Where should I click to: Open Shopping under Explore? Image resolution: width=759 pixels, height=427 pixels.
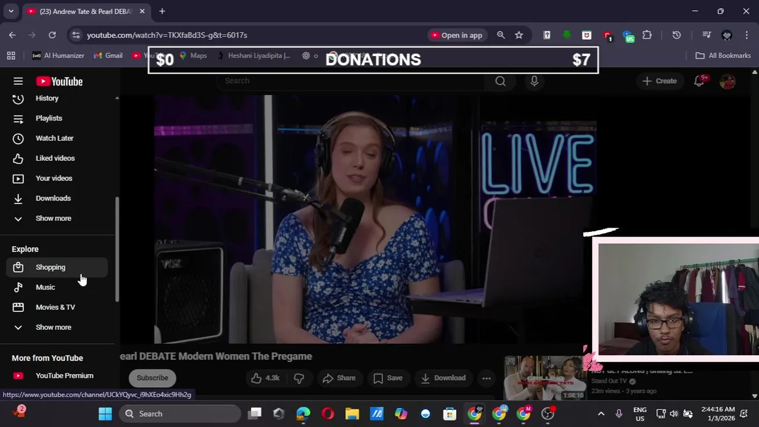click(58, 267)
